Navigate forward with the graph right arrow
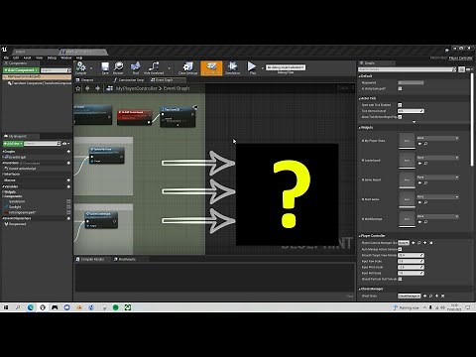 [x=97, y=88]
